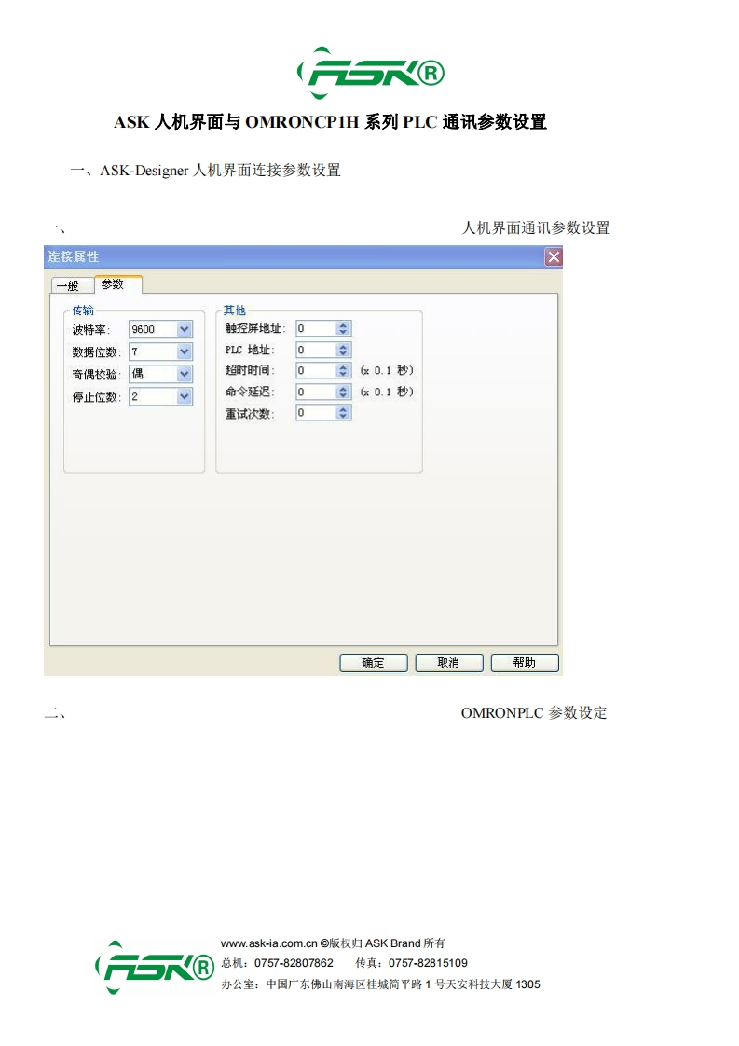Click the fax number 0757-82815109

coord(428,963)
